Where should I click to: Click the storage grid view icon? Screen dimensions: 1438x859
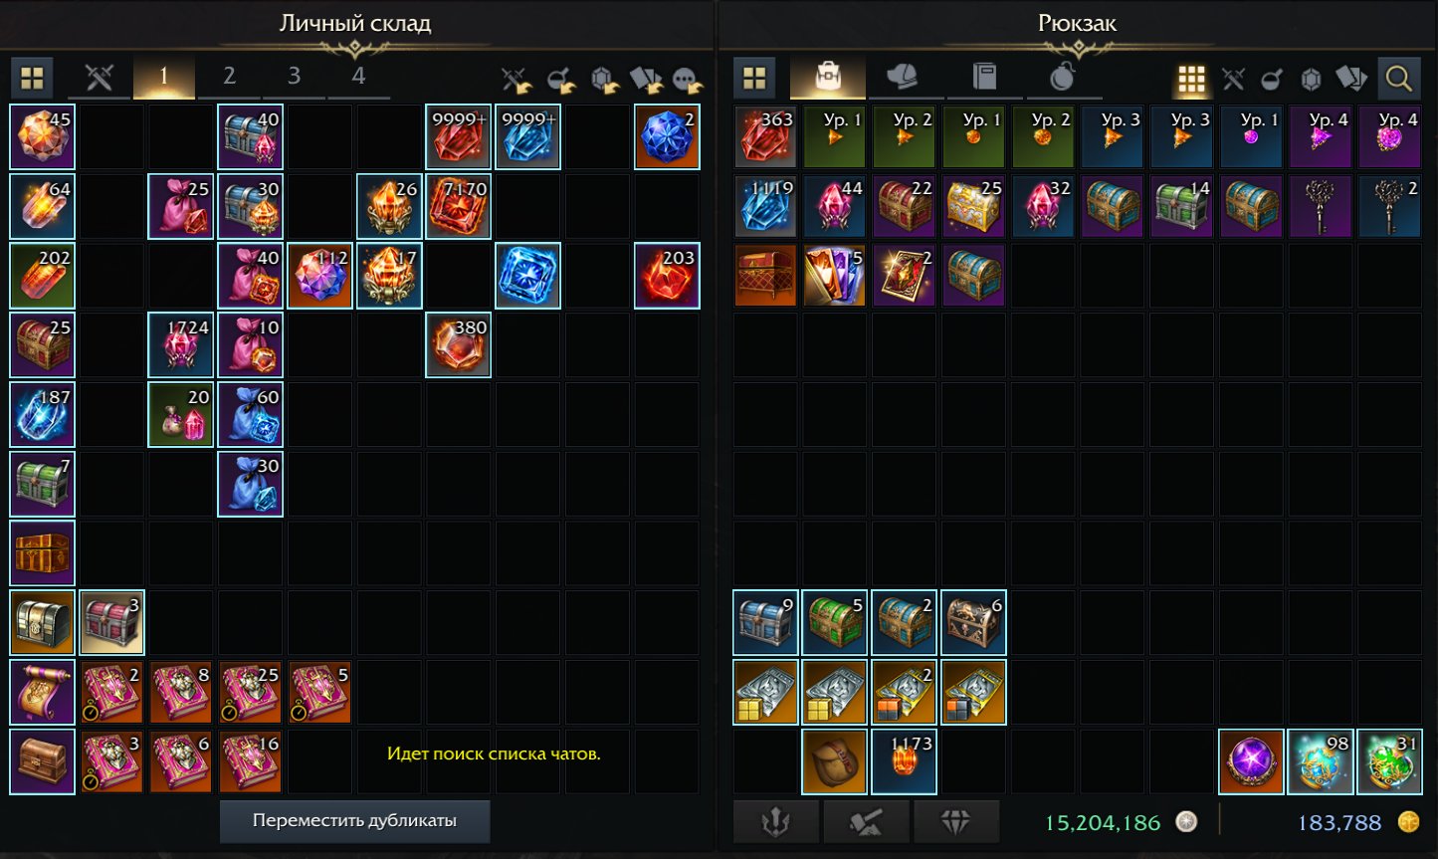coord(33,78)
